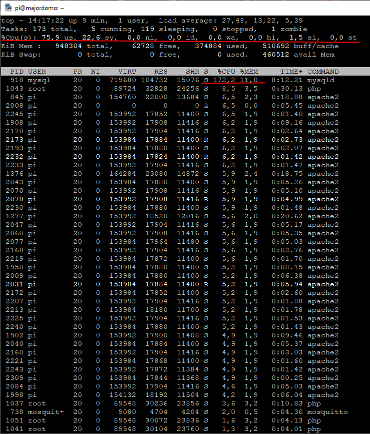Click the RES value 18180

click(x=156, y=310)
